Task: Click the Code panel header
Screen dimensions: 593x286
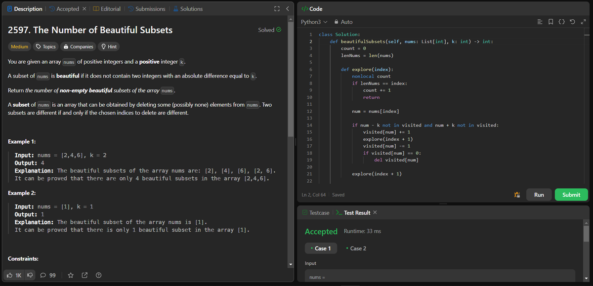Action: (x=312, y=9)
